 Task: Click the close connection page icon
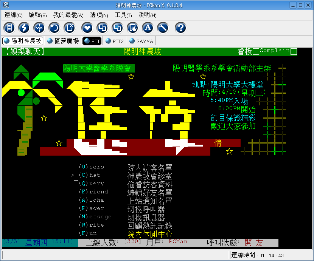pyautogui.click(x=70, y=28)
